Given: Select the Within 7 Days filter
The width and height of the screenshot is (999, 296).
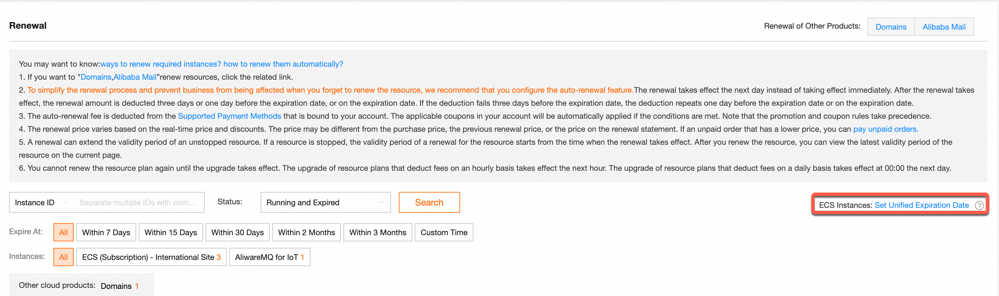Looking at the screenshot, I should 106,232.
